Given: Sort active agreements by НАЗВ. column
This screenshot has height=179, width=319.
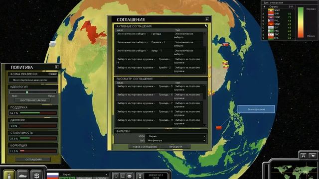Looking at the screenshot, I should click(120, 30).
